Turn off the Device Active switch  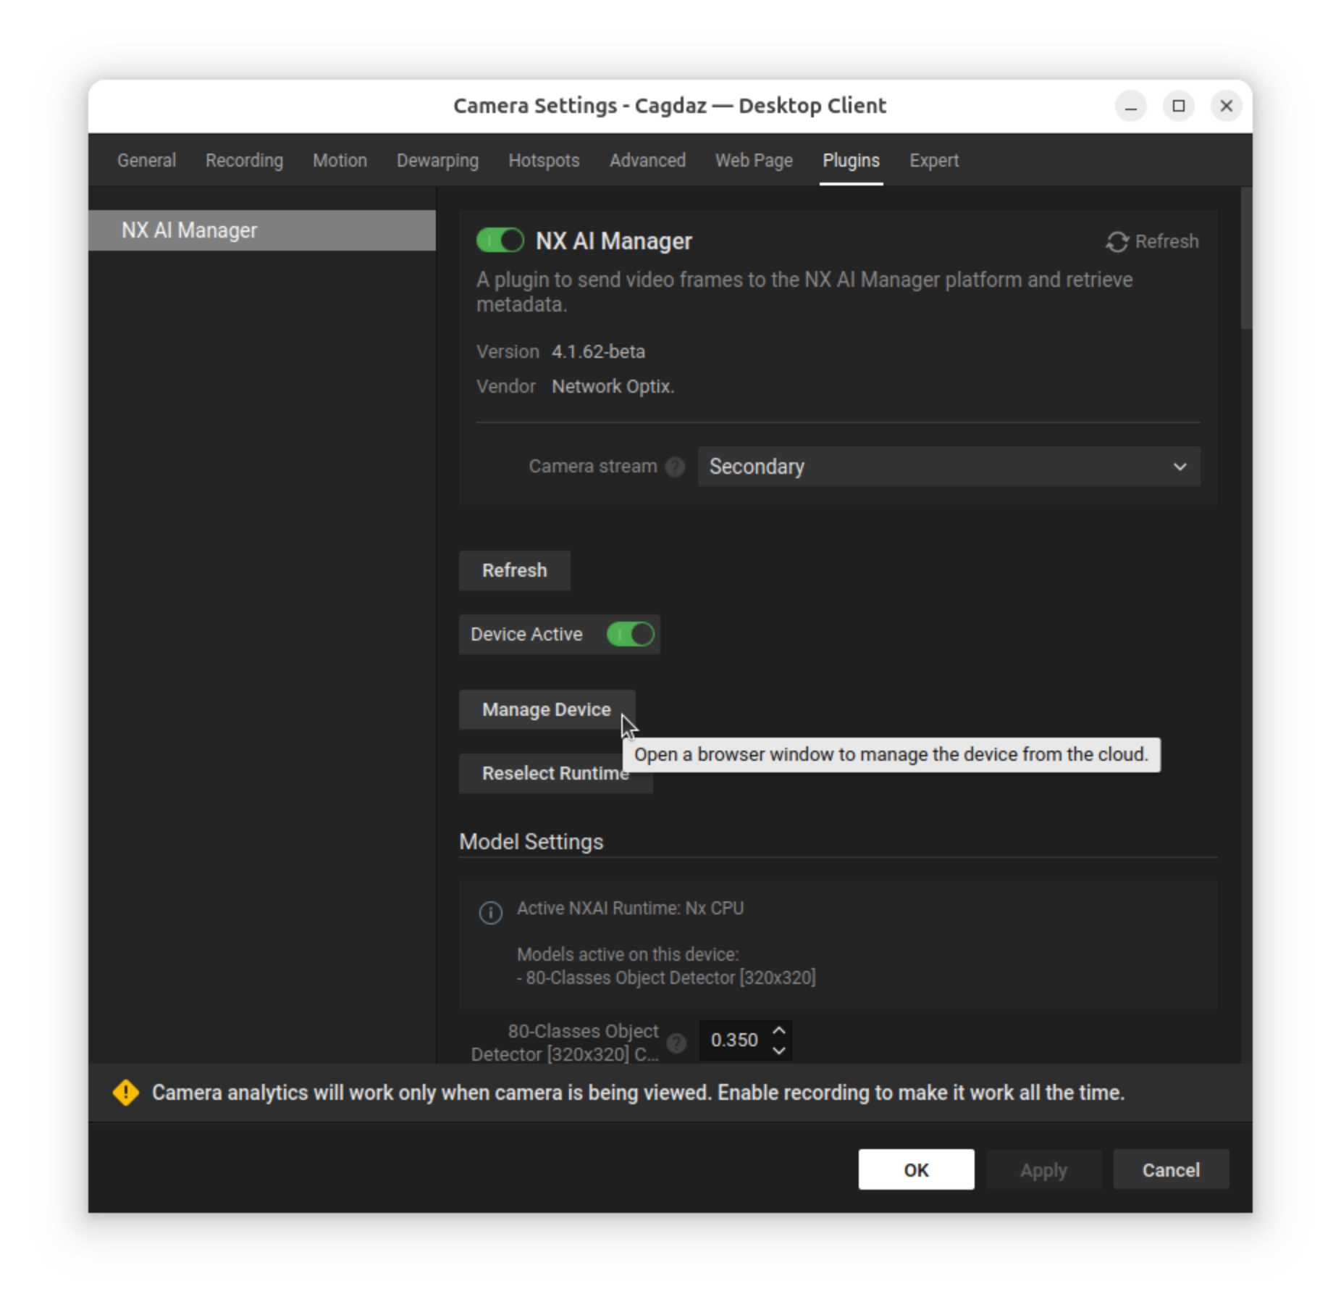pos(630,635)
